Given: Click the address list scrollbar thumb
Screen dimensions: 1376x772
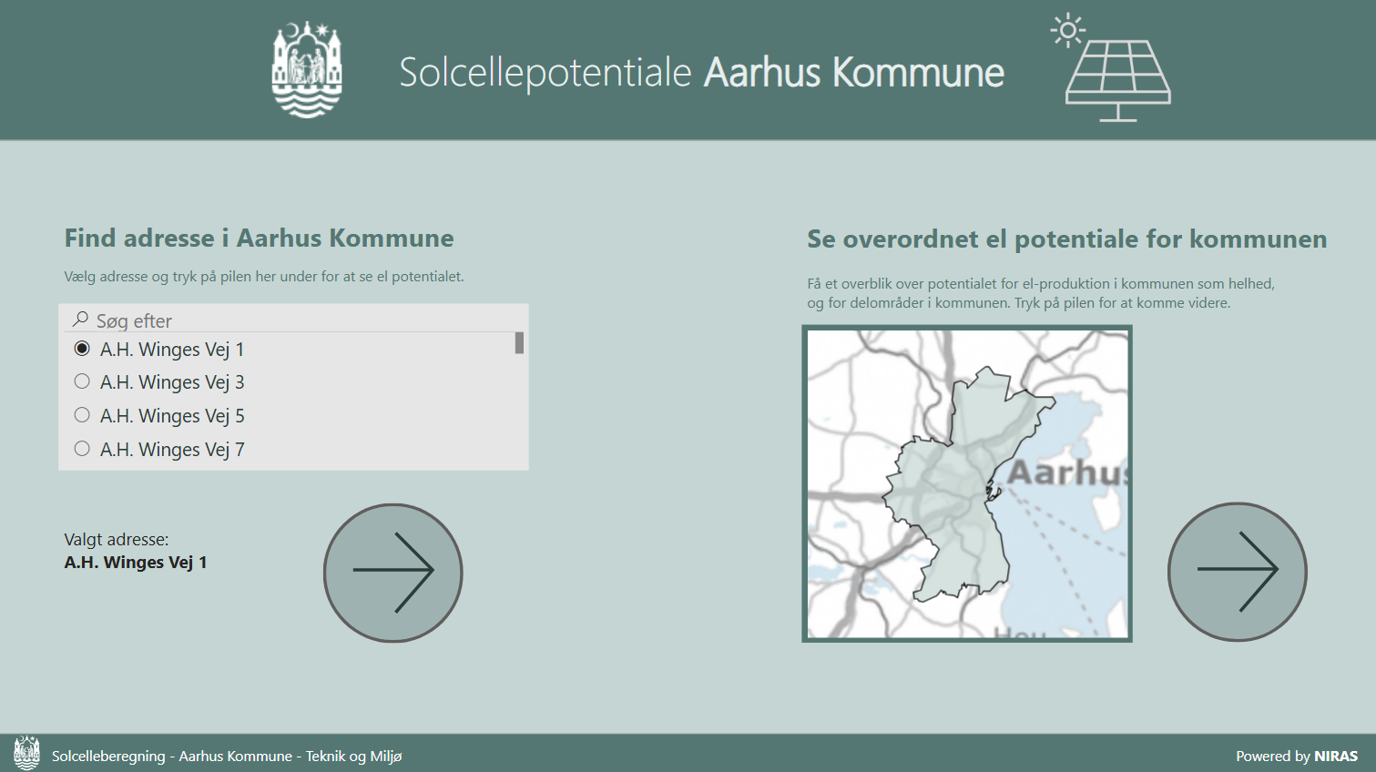Looking at the screenshot, I should (x=519, y=343).
